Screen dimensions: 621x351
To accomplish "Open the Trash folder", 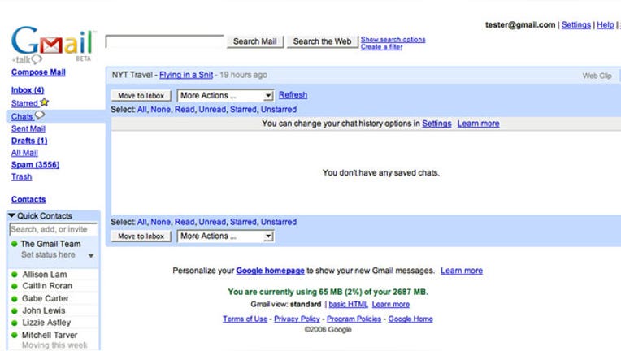I will point(21,176).
